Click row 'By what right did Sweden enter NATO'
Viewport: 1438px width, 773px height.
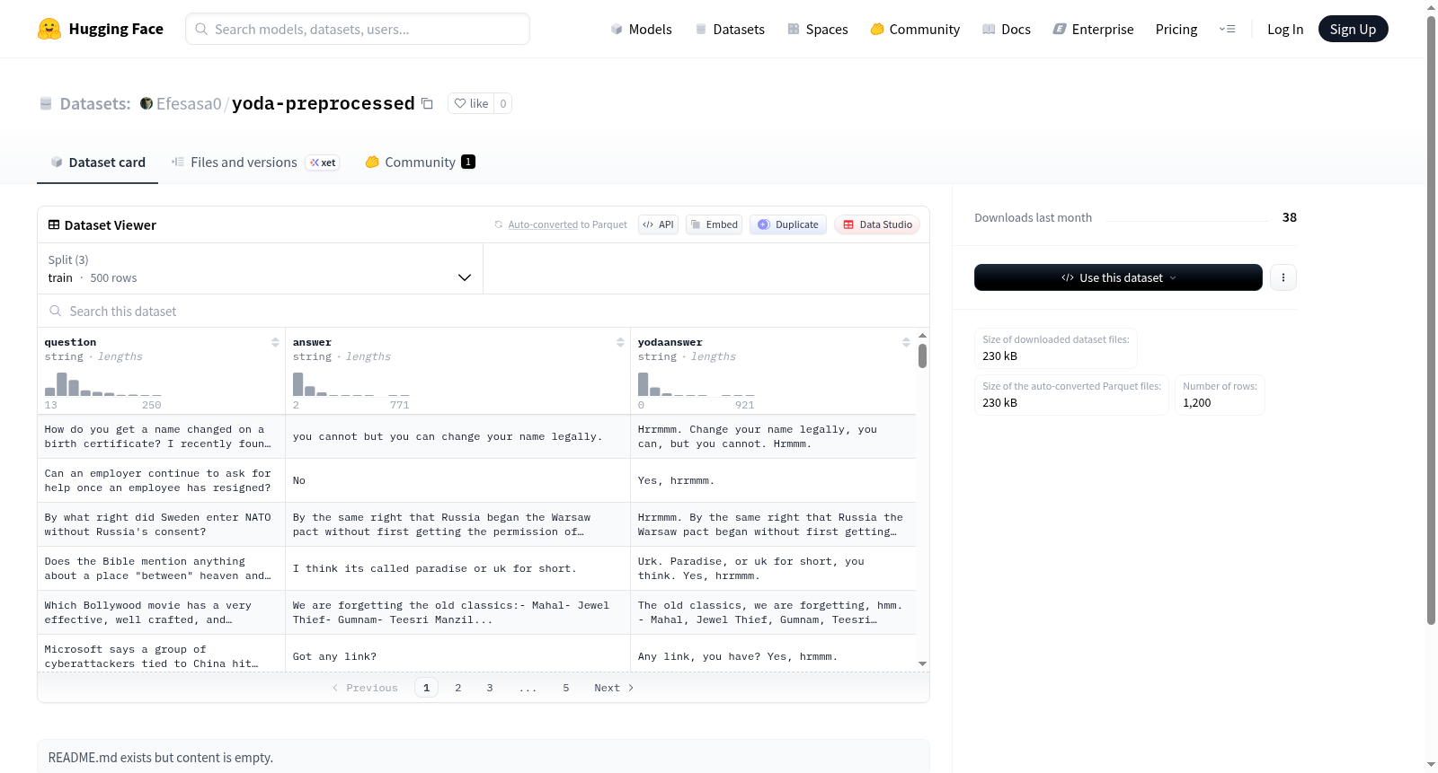pos(161,524)
